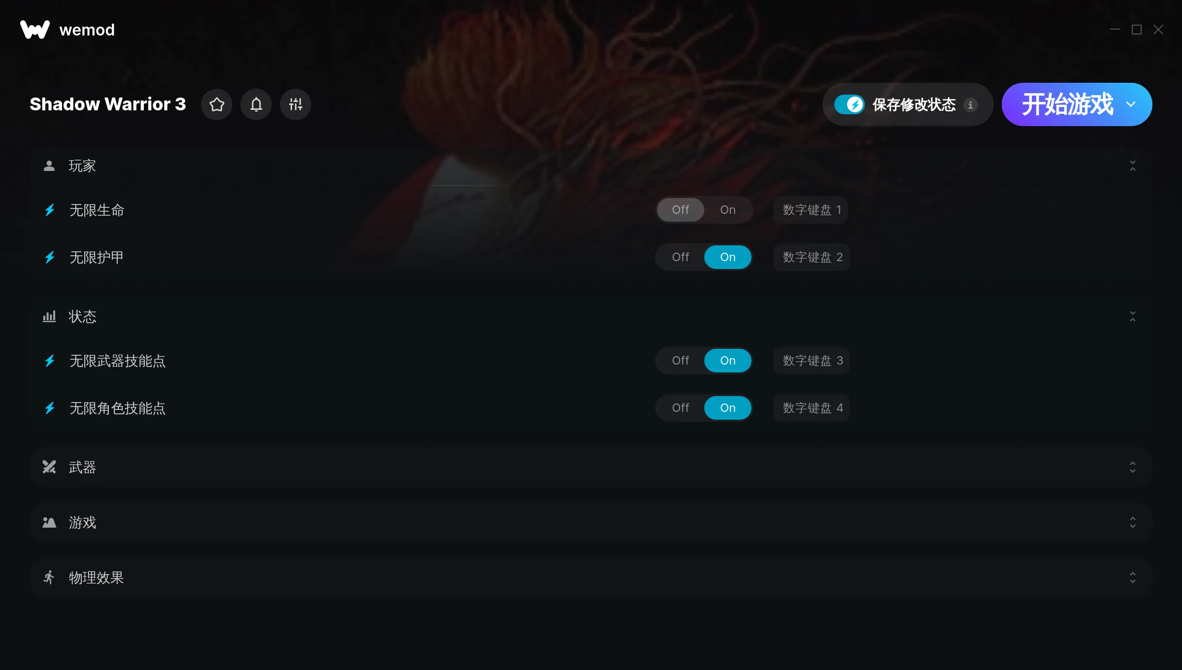This screenshot has height=670, width=1182.
Task: Collapse the 玩家 section
Action: click(1133, 166)
